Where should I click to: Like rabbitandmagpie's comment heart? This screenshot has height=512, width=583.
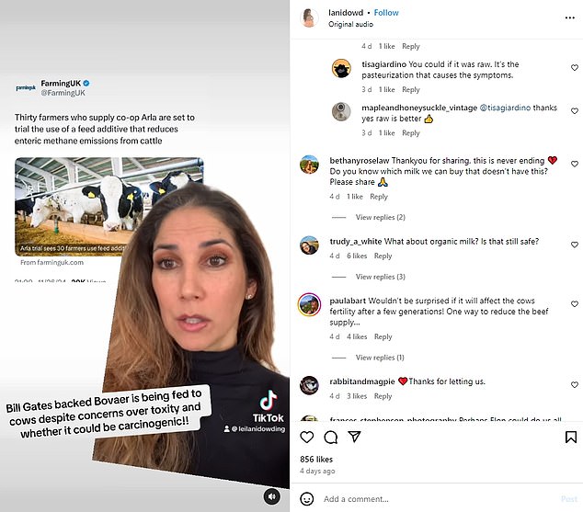coord(575,384)
